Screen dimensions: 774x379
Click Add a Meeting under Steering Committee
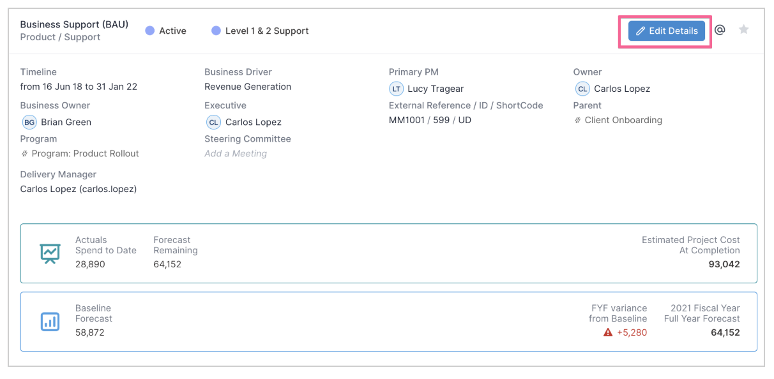pos(236,153)
